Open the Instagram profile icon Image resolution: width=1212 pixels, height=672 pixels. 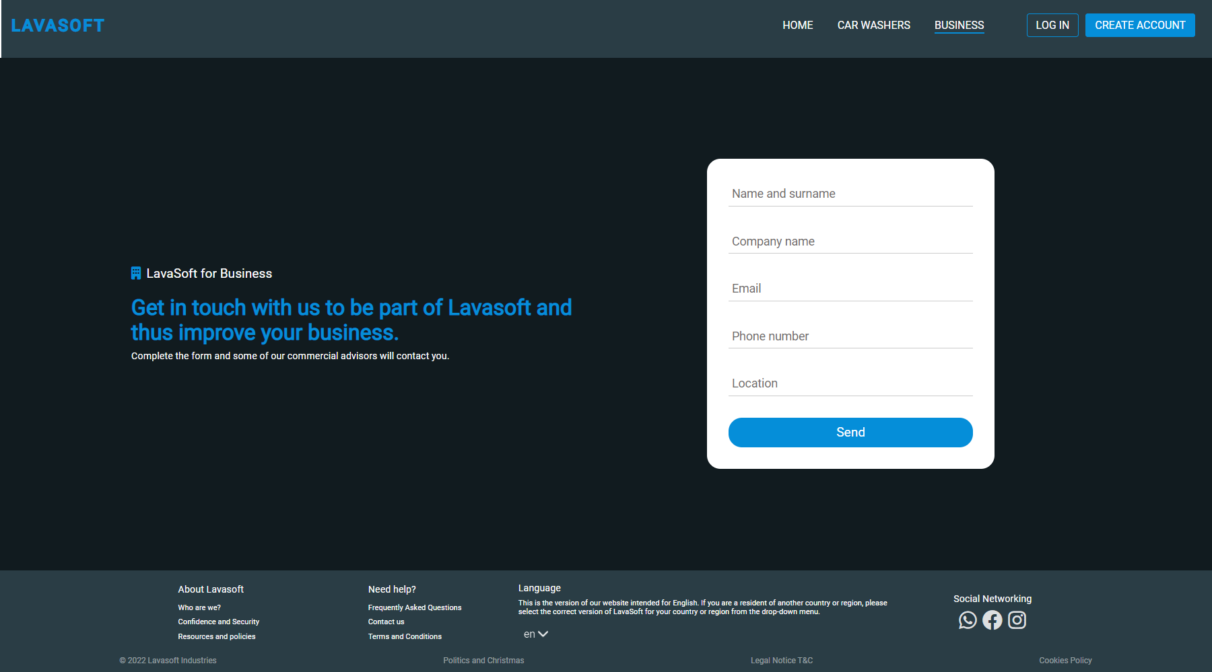click(x=1017, y=620)
